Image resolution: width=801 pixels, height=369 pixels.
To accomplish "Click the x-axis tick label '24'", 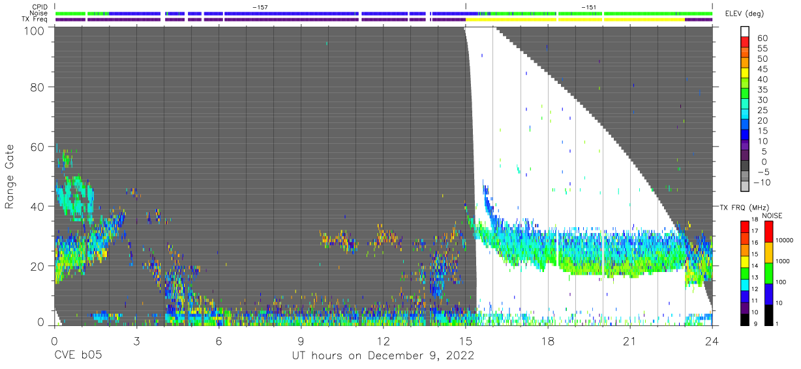I will coord(712,341).
